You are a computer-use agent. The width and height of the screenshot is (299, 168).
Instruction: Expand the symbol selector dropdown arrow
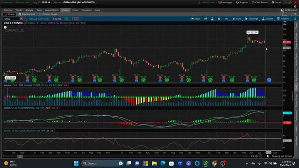[x=21, y=19]
